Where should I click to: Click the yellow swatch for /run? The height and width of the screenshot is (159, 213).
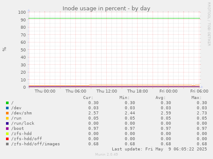(x=7, y=118)
